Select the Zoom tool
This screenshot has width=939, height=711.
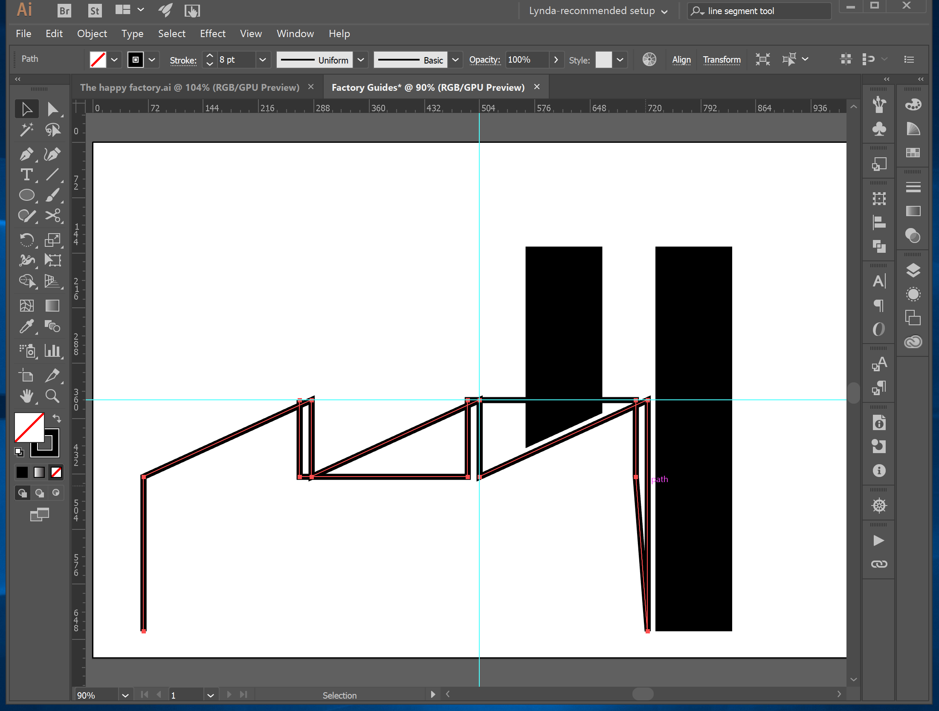(52, 396)
